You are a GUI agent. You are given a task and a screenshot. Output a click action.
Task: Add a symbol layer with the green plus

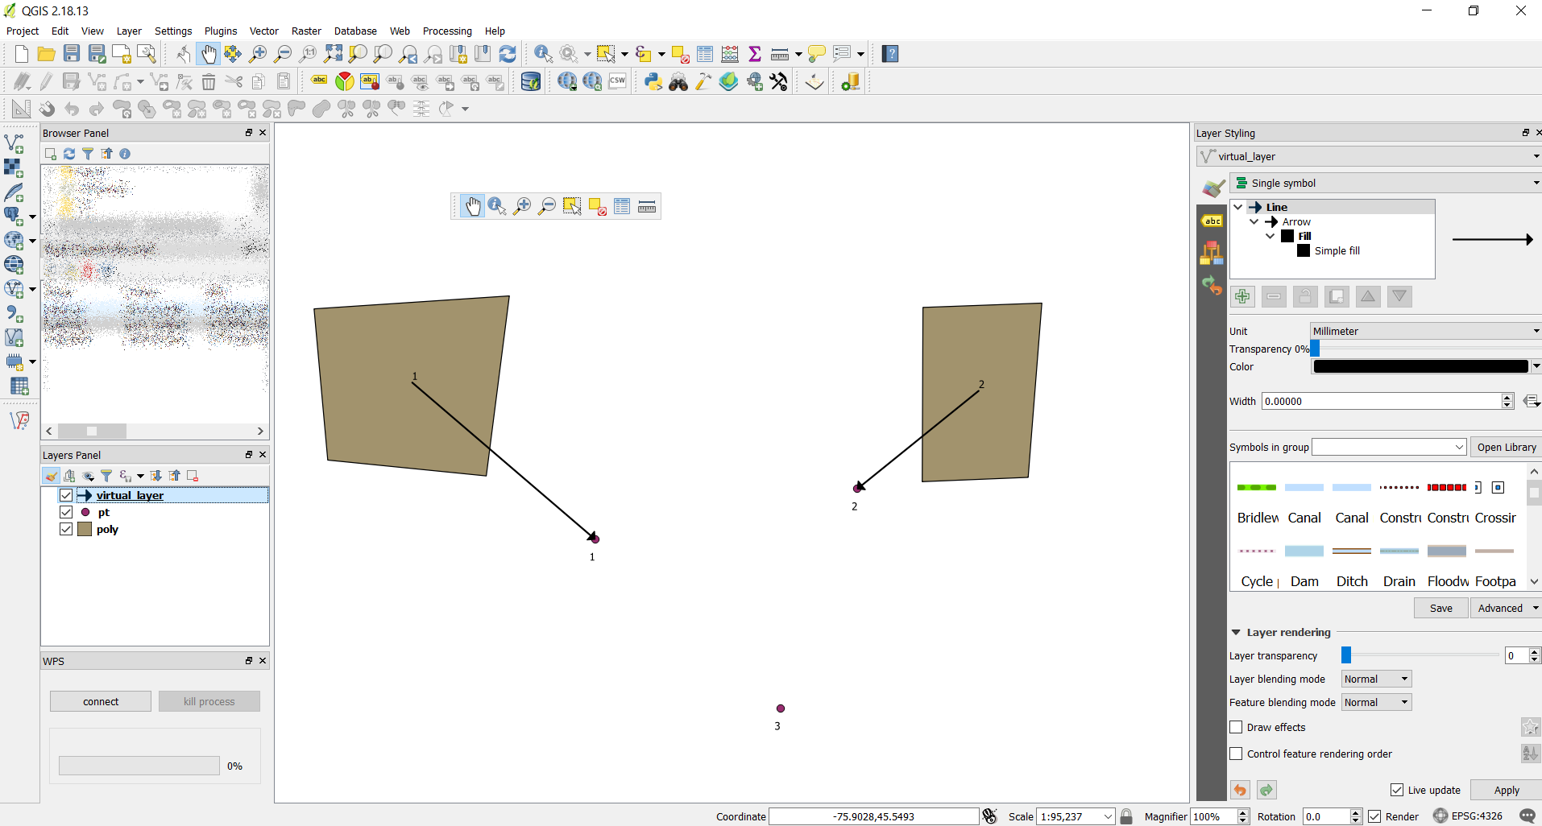click(x=1242, y=296)
